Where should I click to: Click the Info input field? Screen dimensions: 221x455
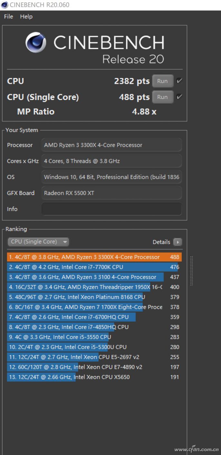112,209
